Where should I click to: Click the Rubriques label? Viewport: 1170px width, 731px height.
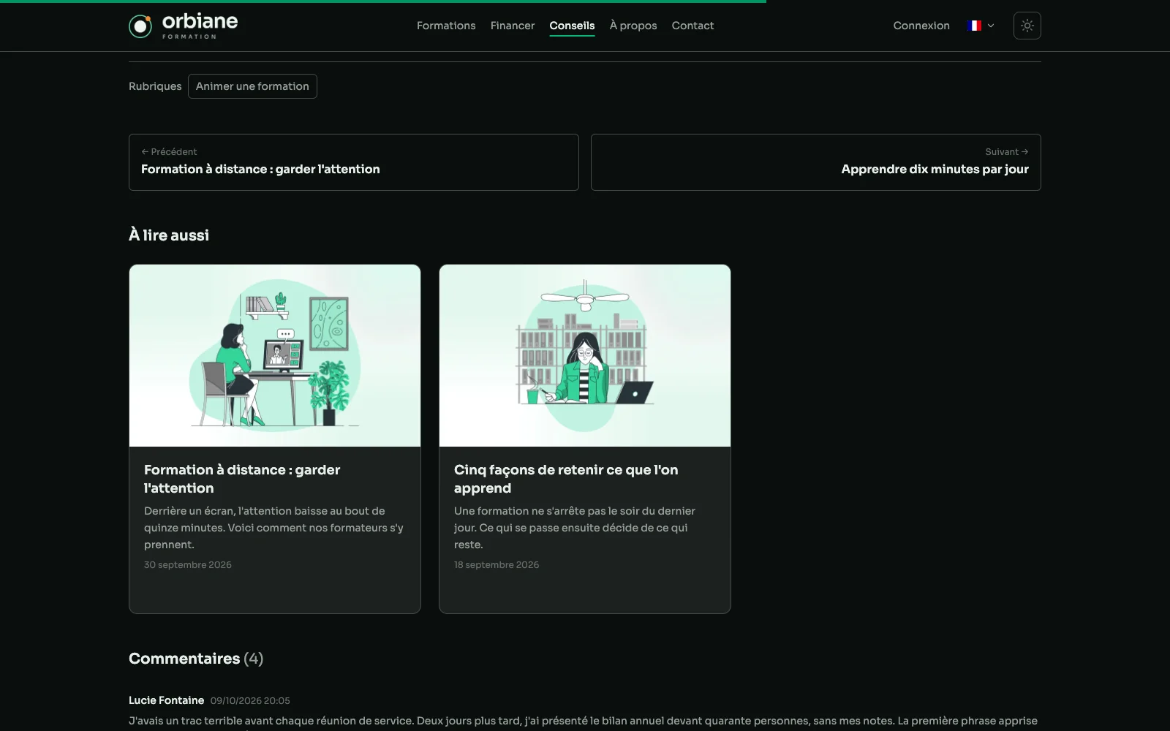pos(155,86)
